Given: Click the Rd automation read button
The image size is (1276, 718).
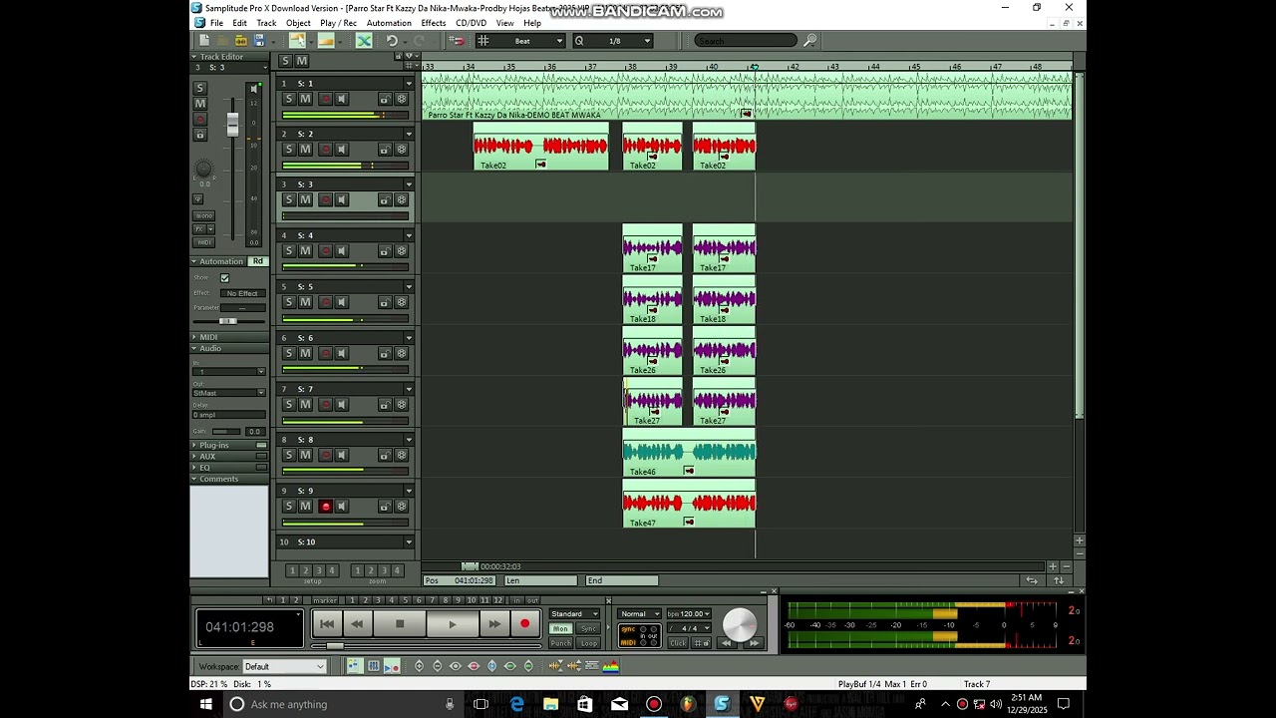Looking at the screenshot, I should pyautogui.click(x=257, y=261).
